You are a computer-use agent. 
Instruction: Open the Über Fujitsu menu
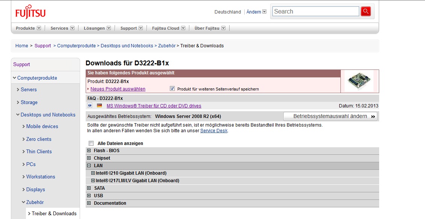210,28
